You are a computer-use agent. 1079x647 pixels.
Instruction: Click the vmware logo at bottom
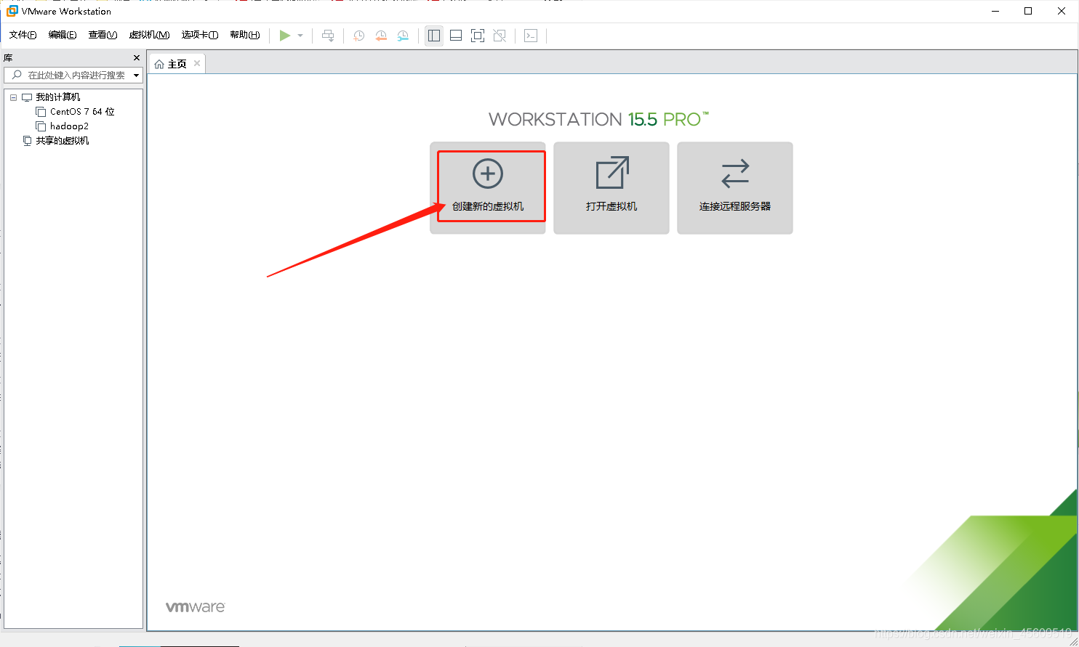tap(196, 607)
